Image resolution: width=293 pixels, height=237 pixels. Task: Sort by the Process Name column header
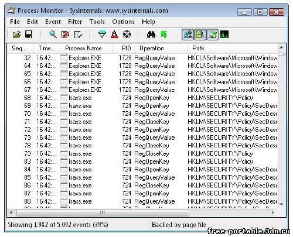click(x=87, y=49)
